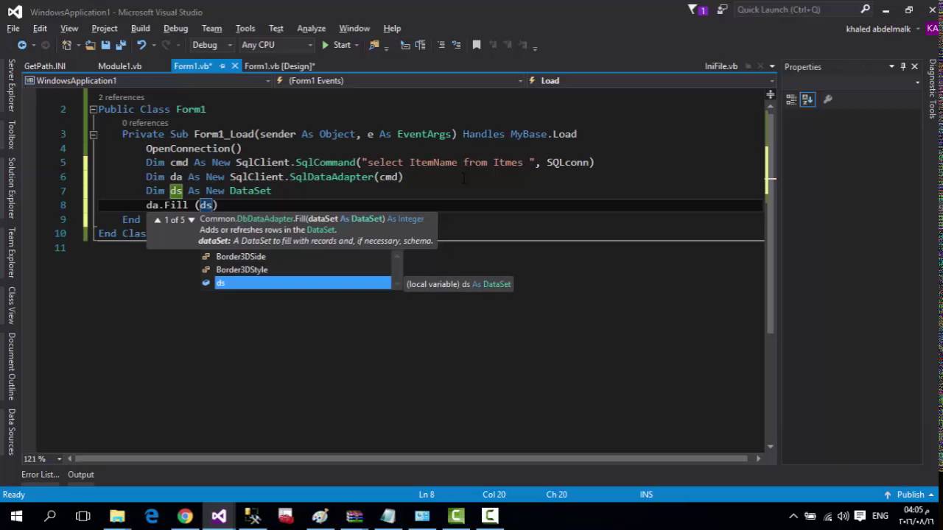Image resolution: width=943 pixels, height=530 pixels.
Task: Switch to the GetPath.INI tab
Action: click(x=45, y=66)
